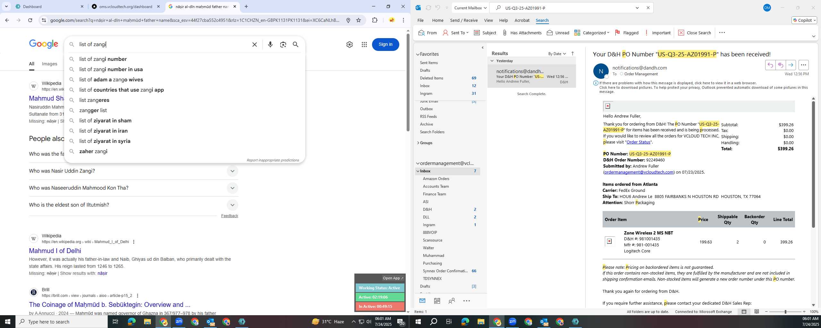Collapse the Favorites folder group
This screenshot has height=328, width=821.
[x=418, y=54]
